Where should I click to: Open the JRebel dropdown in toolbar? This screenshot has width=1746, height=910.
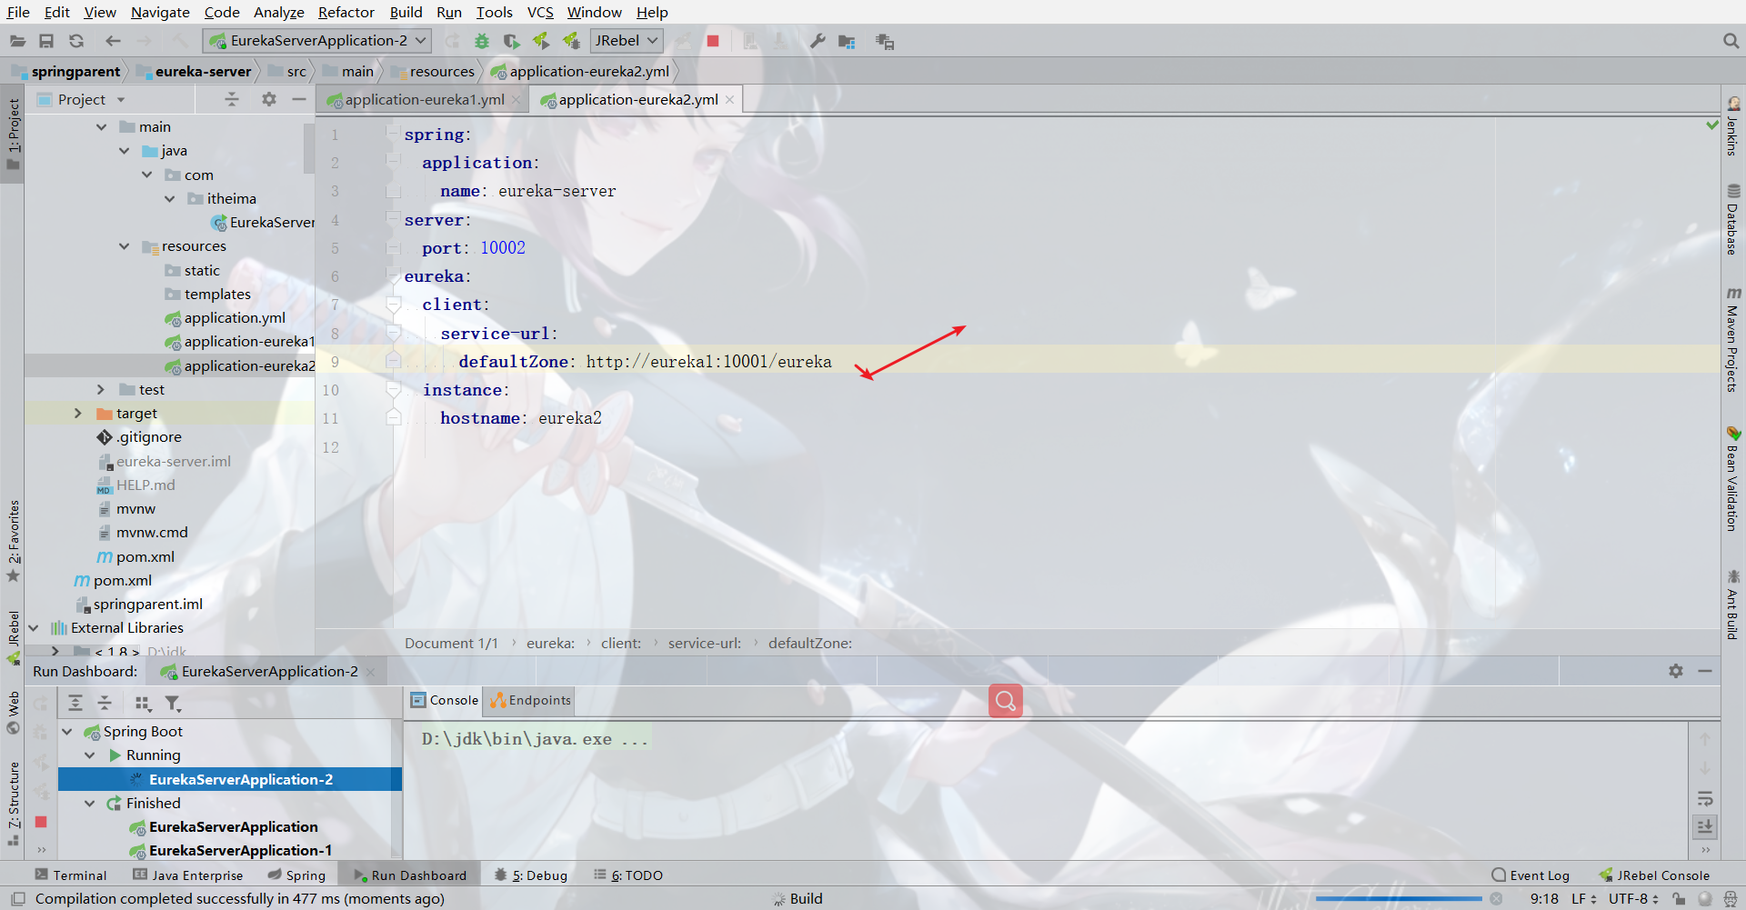(x=626, y=41)
